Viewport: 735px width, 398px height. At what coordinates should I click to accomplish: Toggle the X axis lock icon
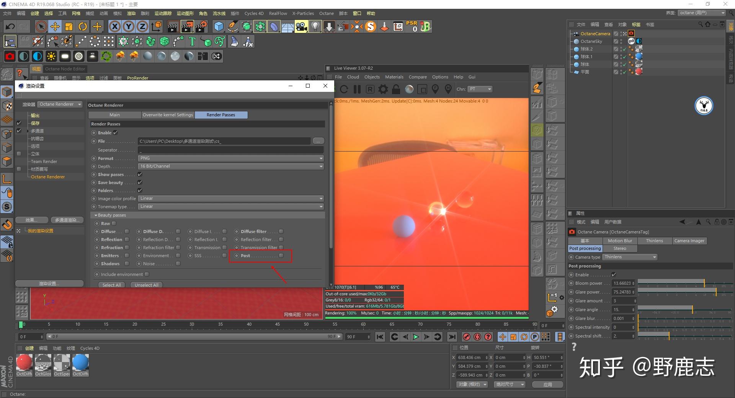pos(114,26)
